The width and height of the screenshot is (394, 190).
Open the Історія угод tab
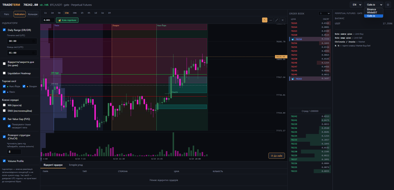click(x=76, y=165)
